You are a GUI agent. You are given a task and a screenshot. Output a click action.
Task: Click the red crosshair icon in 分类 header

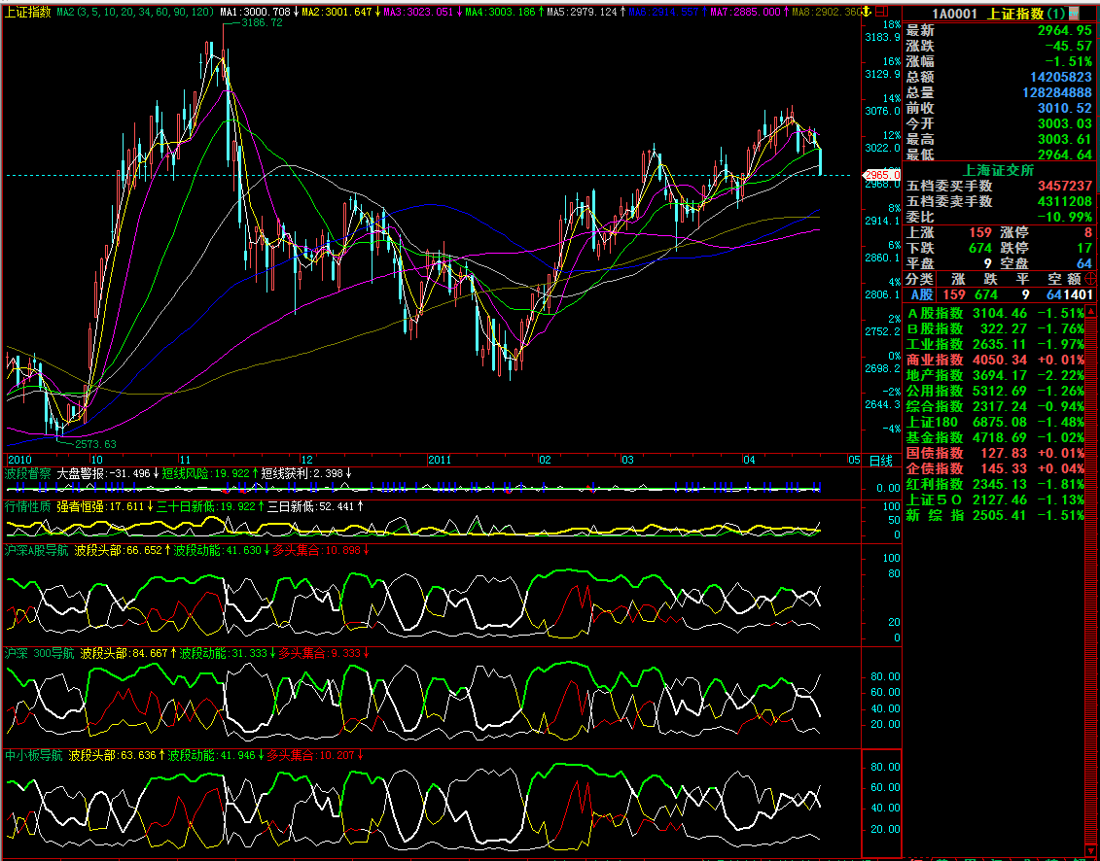click(x=1089, y=278)
